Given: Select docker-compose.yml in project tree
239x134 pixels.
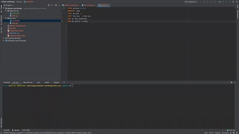Looking at the screenshot, I should point(18,26).
